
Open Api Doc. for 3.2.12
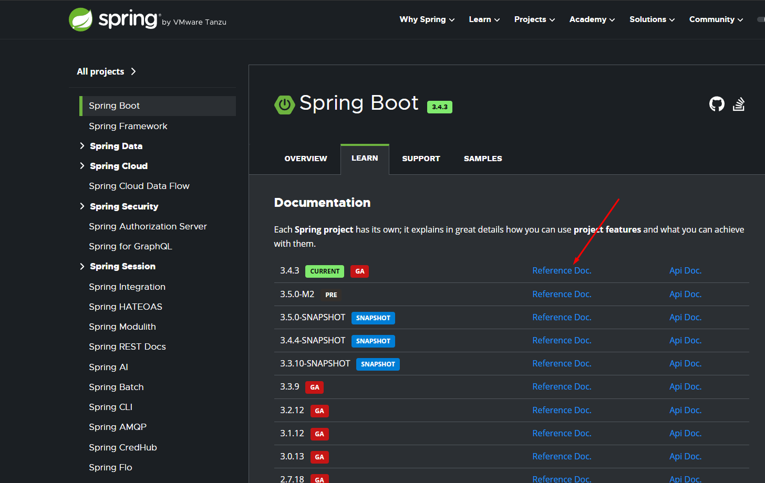point(685,410)
